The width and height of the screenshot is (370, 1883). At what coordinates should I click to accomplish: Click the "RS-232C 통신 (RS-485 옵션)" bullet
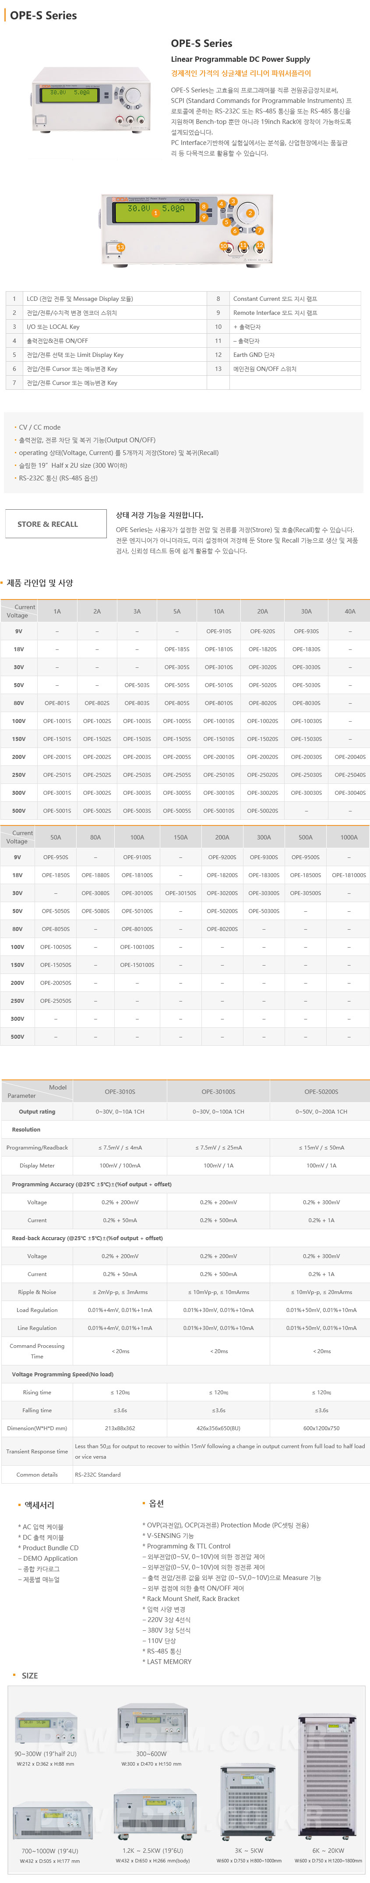coord(58,478)
